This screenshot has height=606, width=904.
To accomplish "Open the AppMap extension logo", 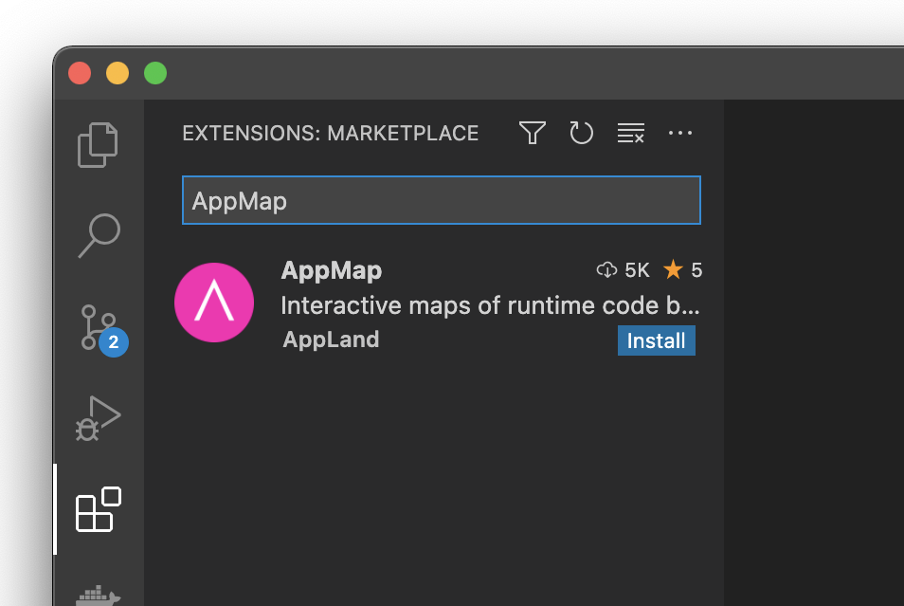I will point(214,303).
